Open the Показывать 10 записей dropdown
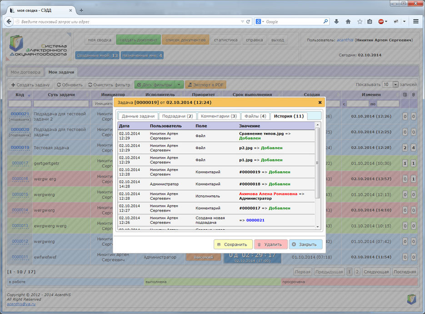Viewport: 425px width, 314px height. pyautogui.click(x=390, y=84)
